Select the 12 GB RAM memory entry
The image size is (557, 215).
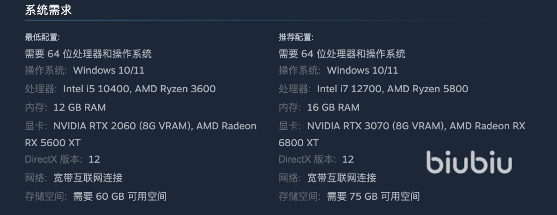(x=79, y=107)
